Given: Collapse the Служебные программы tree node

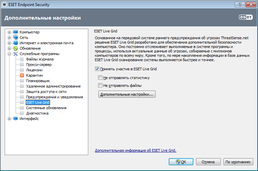Looking at the screenshot, I should (x=9, y=54).
